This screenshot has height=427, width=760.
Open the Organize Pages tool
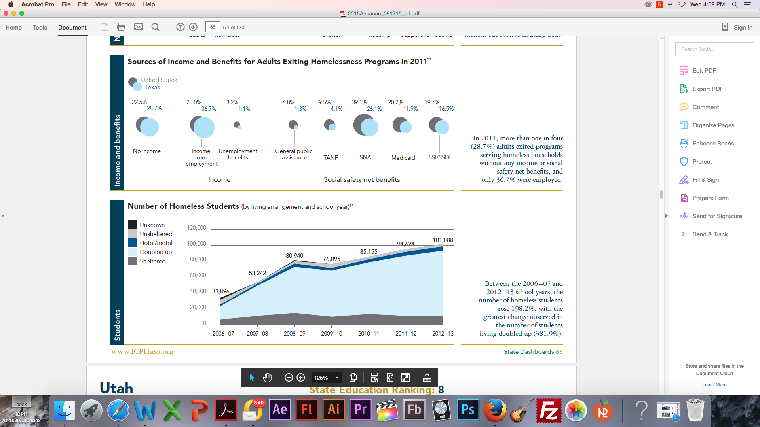click(x=713, y=125)
